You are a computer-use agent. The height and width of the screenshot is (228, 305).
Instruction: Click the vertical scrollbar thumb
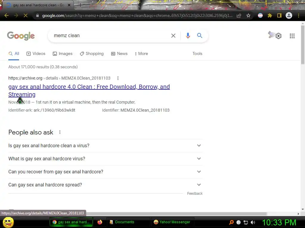click(x=303, y=45)
